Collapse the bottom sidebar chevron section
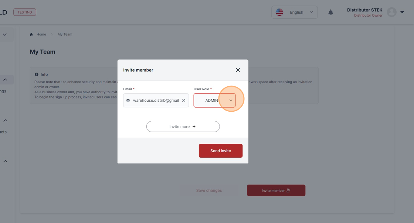 pyautogui.click(x=5, y=161)
